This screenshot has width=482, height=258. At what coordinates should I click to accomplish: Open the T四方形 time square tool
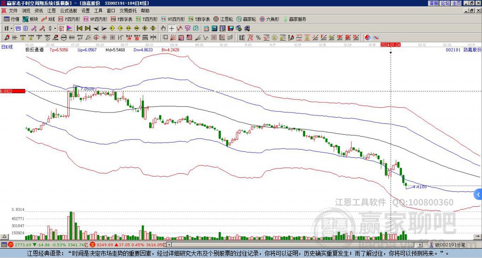coord(147,19)
